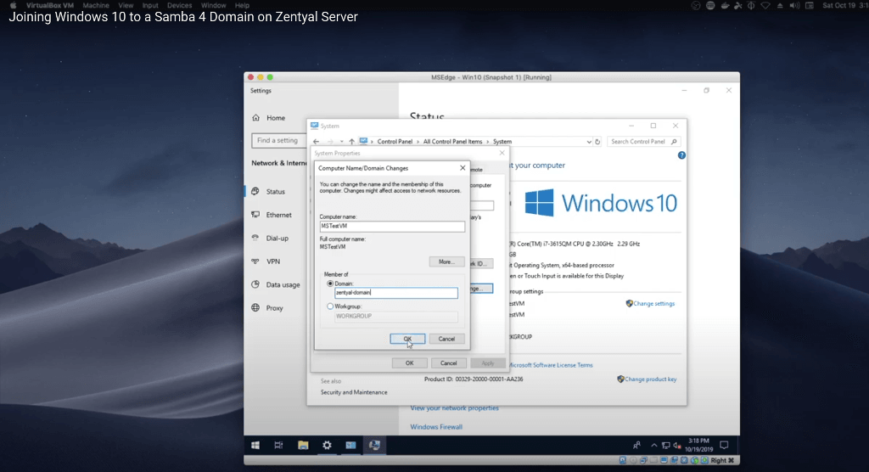This screenshot has height=472, width=869.
Task: Select the Workgroup radio button
Action: click(330, 306)
